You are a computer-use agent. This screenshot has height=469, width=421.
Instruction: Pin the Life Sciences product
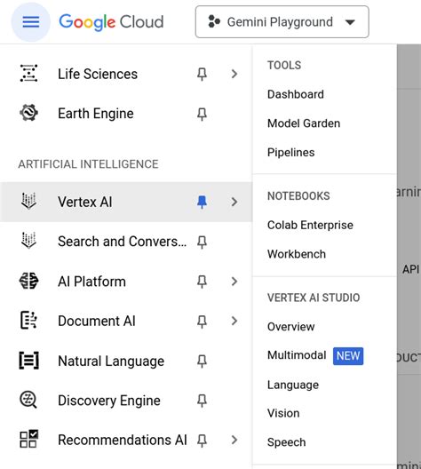coord(203,74)
